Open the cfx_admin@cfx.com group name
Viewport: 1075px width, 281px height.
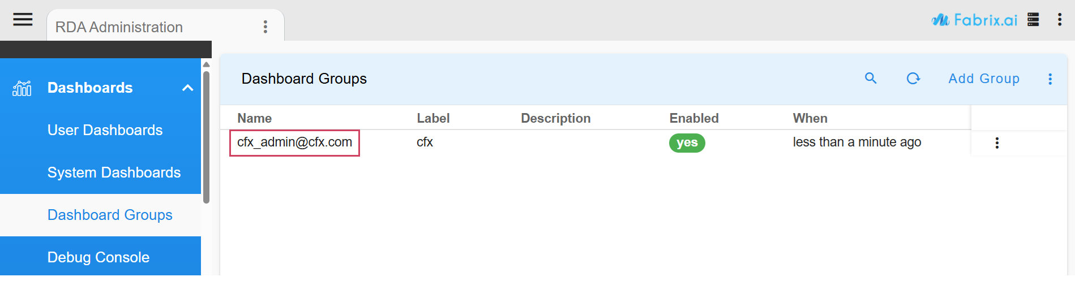point(294,142)
